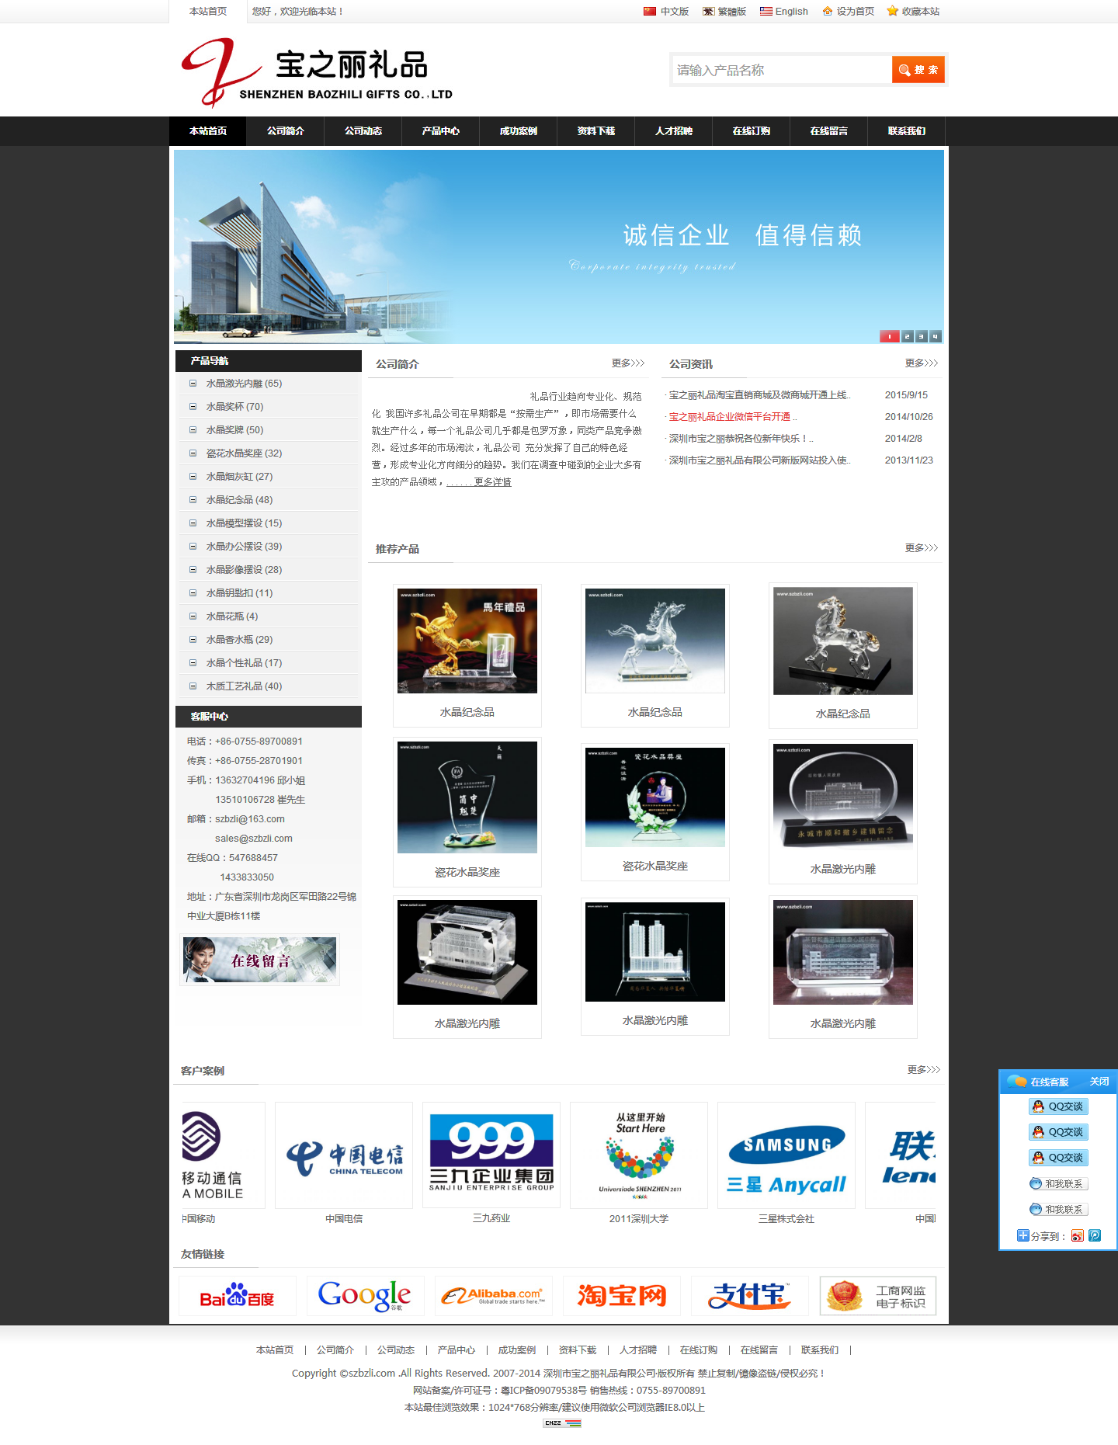Open the 水晶办公摆设 (39) category
This screenshot has height=1445, width=1118.
coord(244,547)
